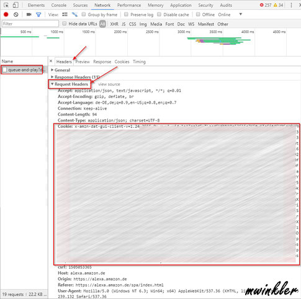Click the Host: alexa.amazon.de header line
Image resolution: width=301 pixels, height=299 pixels.
81,273
